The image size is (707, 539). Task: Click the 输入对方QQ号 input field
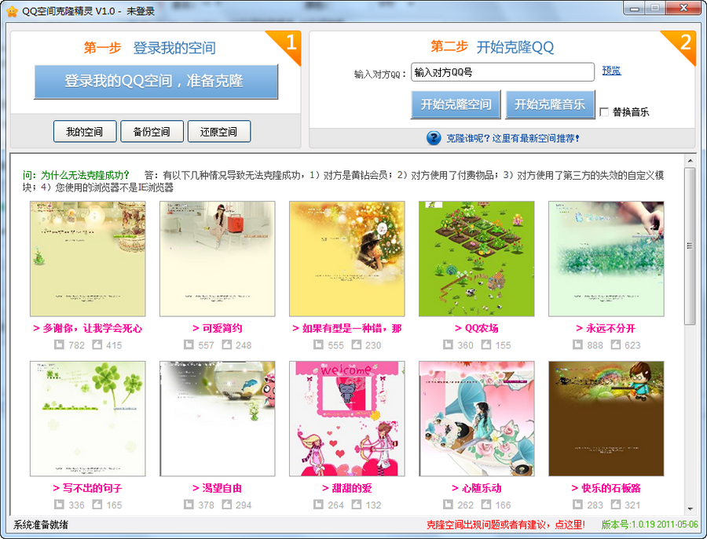coord(503,72)
